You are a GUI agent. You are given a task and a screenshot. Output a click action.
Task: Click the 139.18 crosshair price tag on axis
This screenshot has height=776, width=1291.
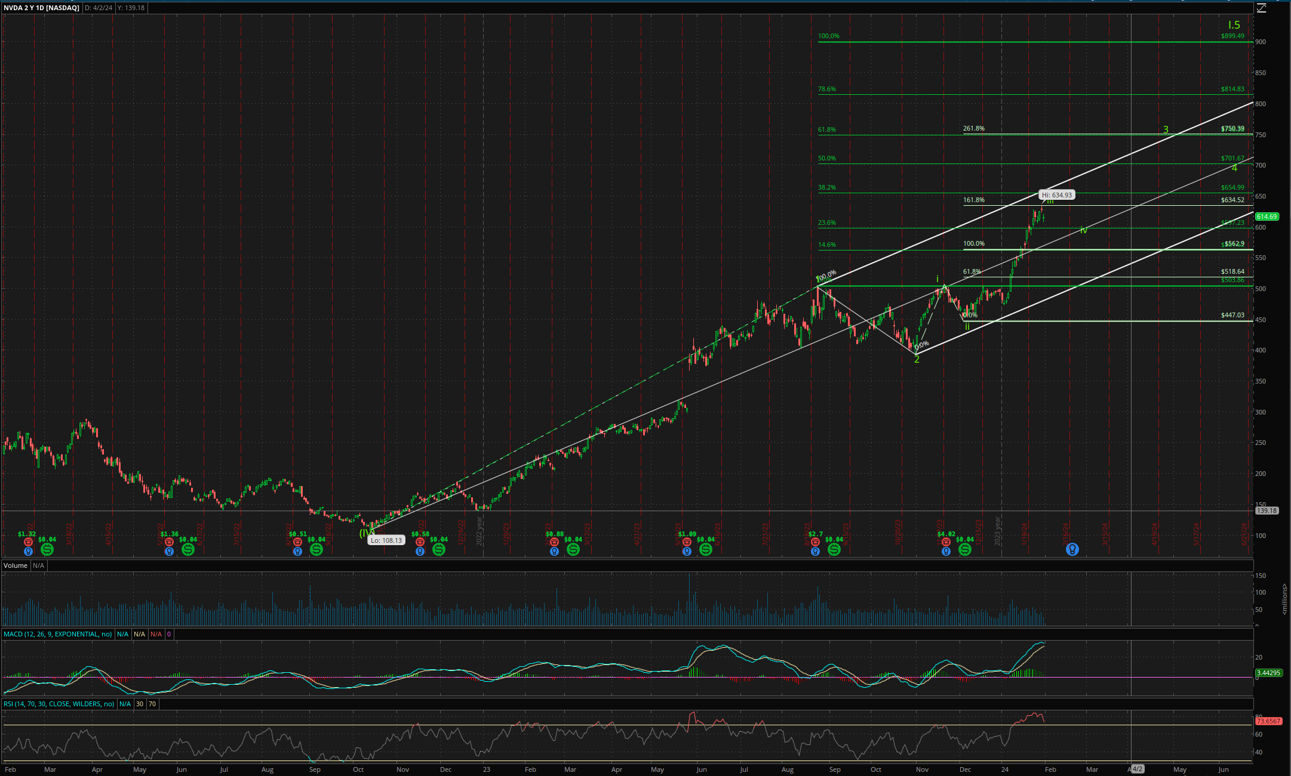tap(1267, 511)
